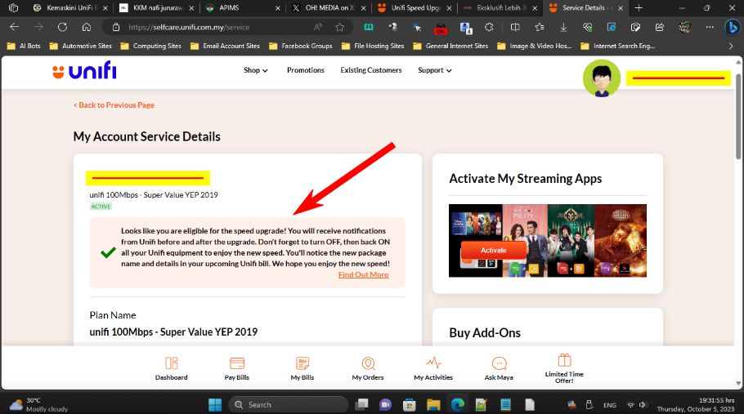Expand the Support dropdown menu

coord(435,70)
